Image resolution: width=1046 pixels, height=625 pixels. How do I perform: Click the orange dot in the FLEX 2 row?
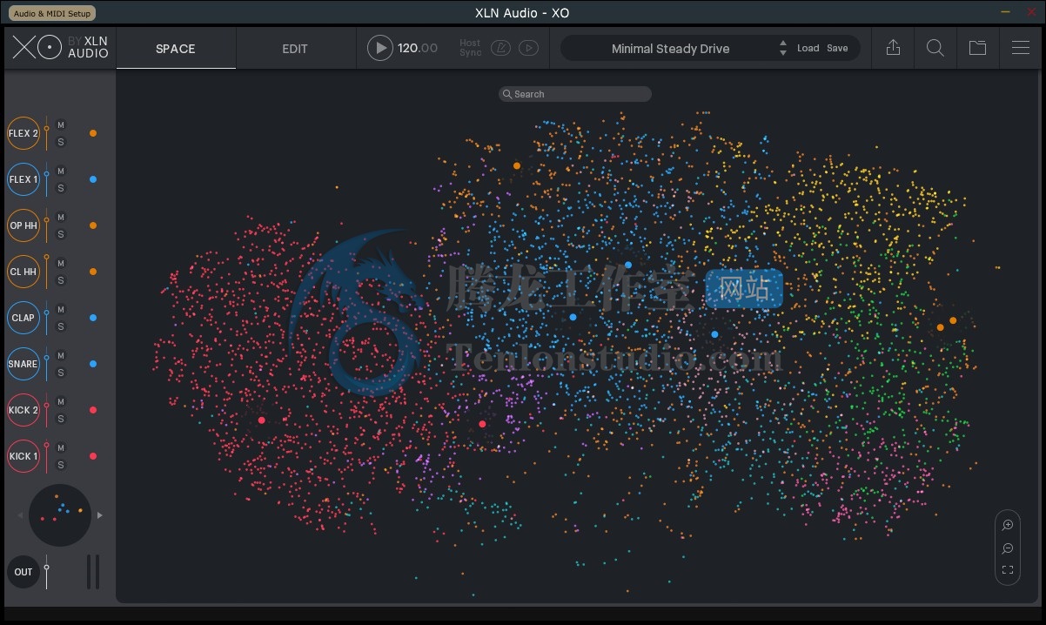tap(93, 133)
